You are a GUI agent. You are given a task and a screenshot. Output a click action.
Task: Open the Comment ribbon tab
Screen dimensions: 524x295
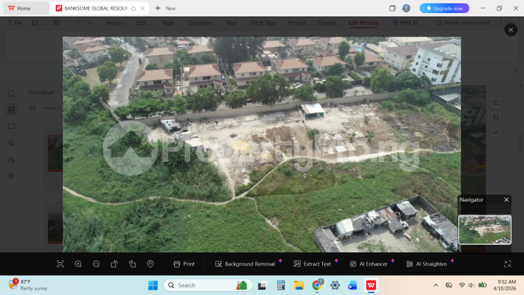(x=200, y=23)
